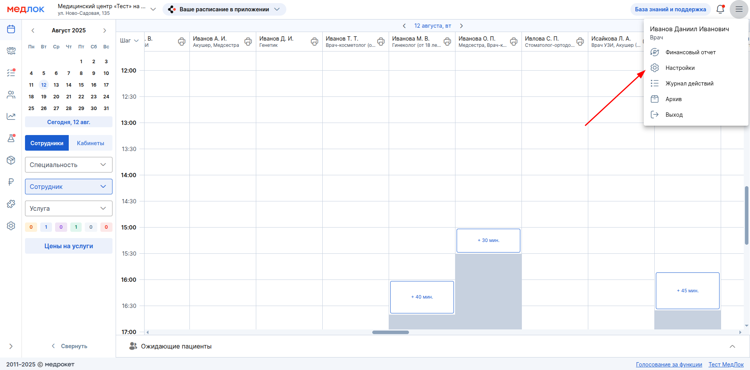Open the ruble finance sidebar icon
Screen dimensions: 750x370
11,182
